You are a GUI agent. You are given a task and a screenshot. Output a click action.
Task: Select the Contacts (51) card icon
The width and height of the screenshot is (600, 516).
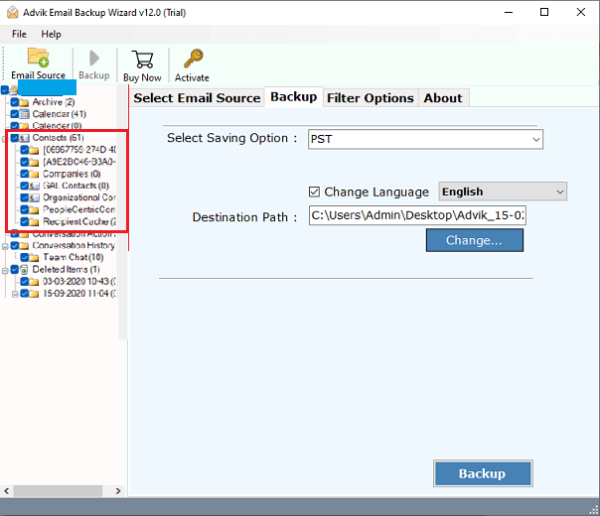click(24, 138)
